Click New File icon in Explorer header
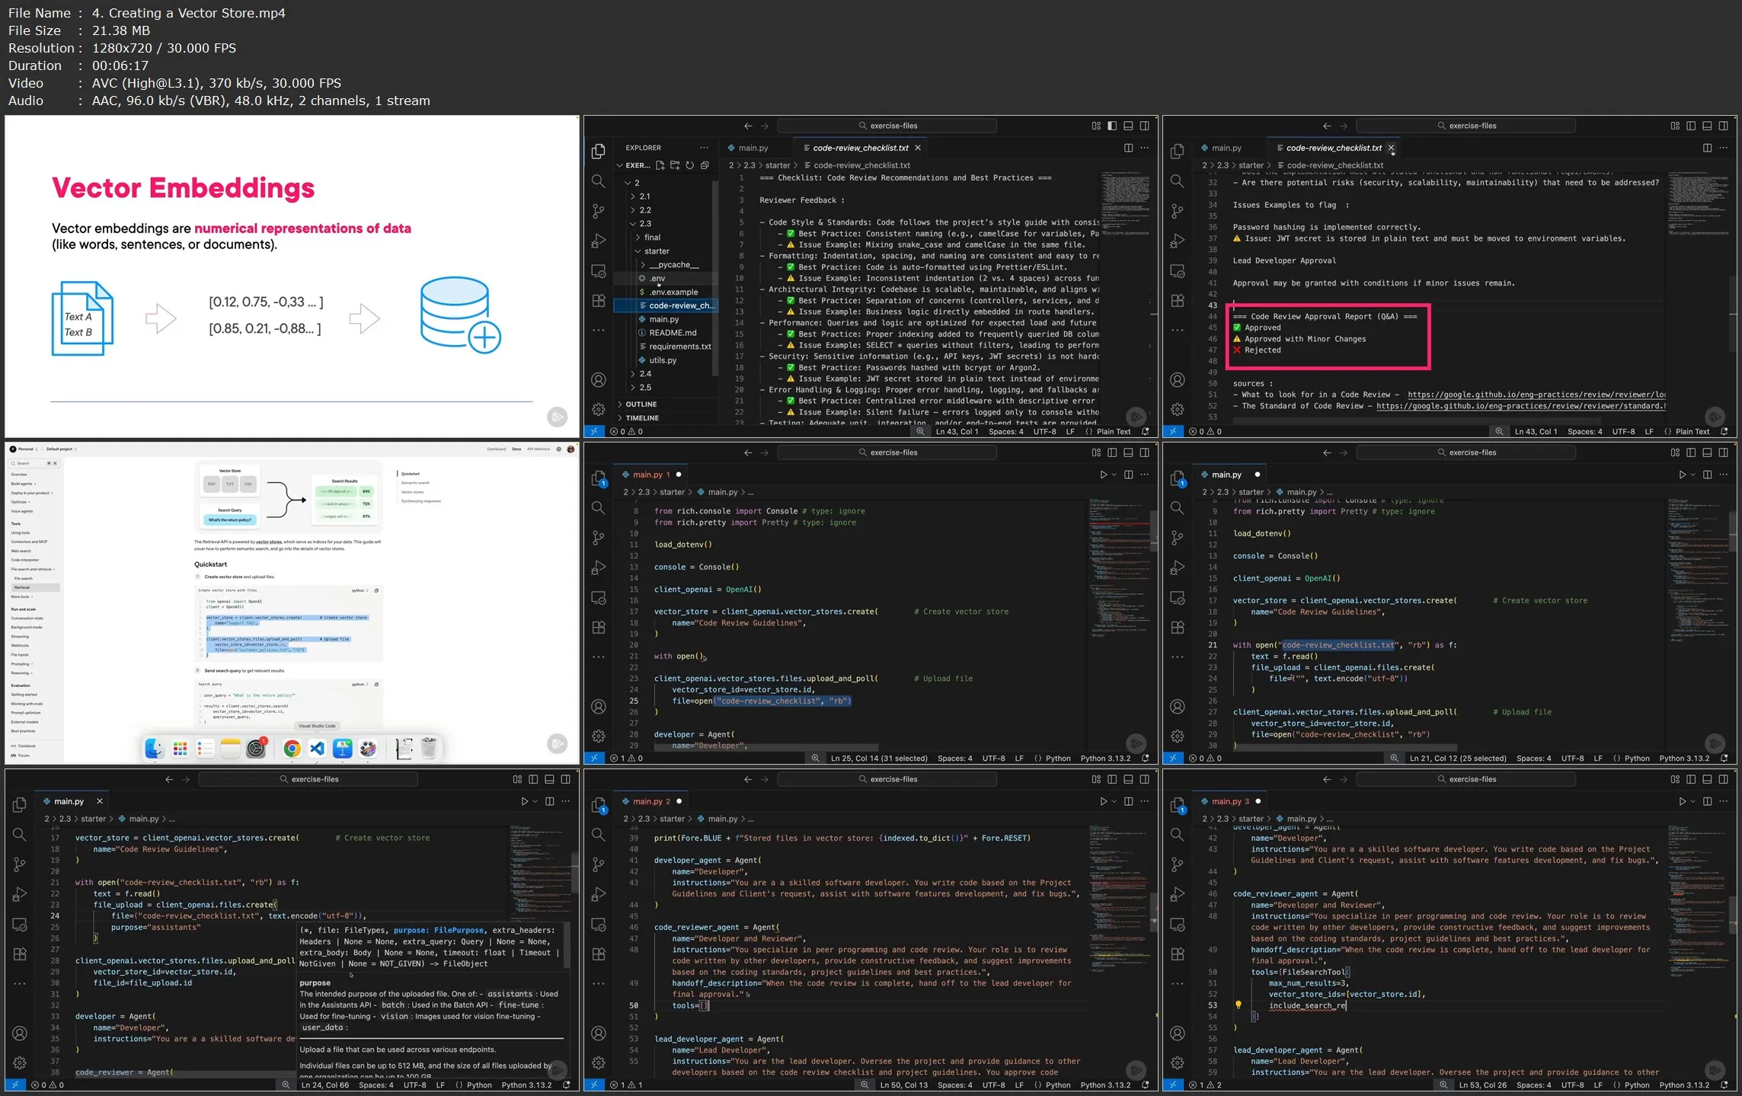The width and height of the screenshot is (1742, 1096). [x=660, y=165]
